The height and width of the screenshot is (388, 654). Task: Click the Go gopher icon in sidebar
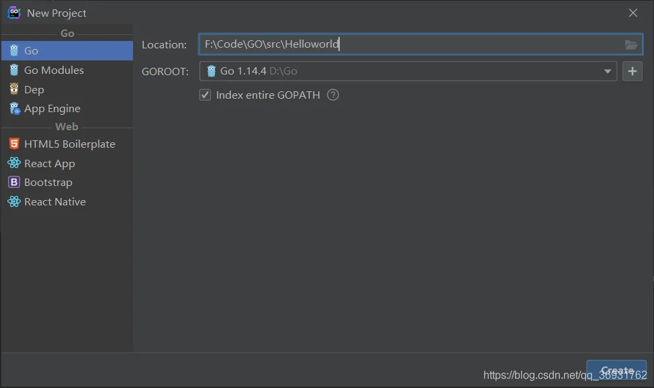coord(14,50)
